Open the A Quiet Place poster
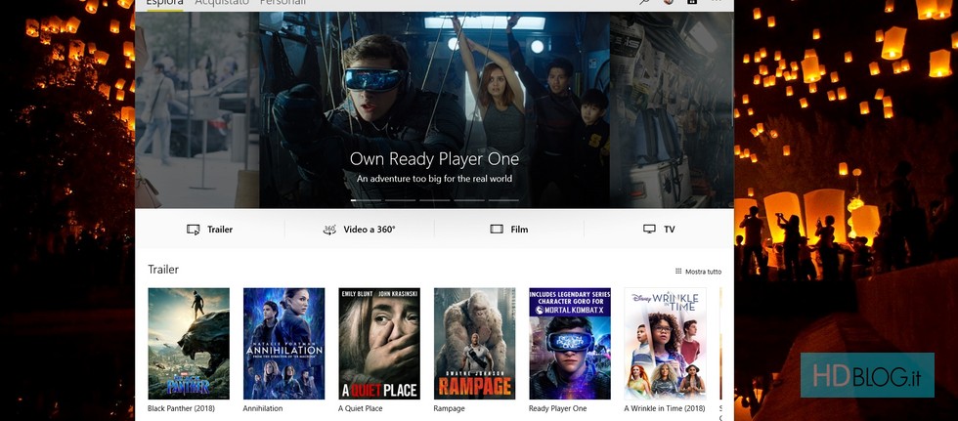 [379, 344]
